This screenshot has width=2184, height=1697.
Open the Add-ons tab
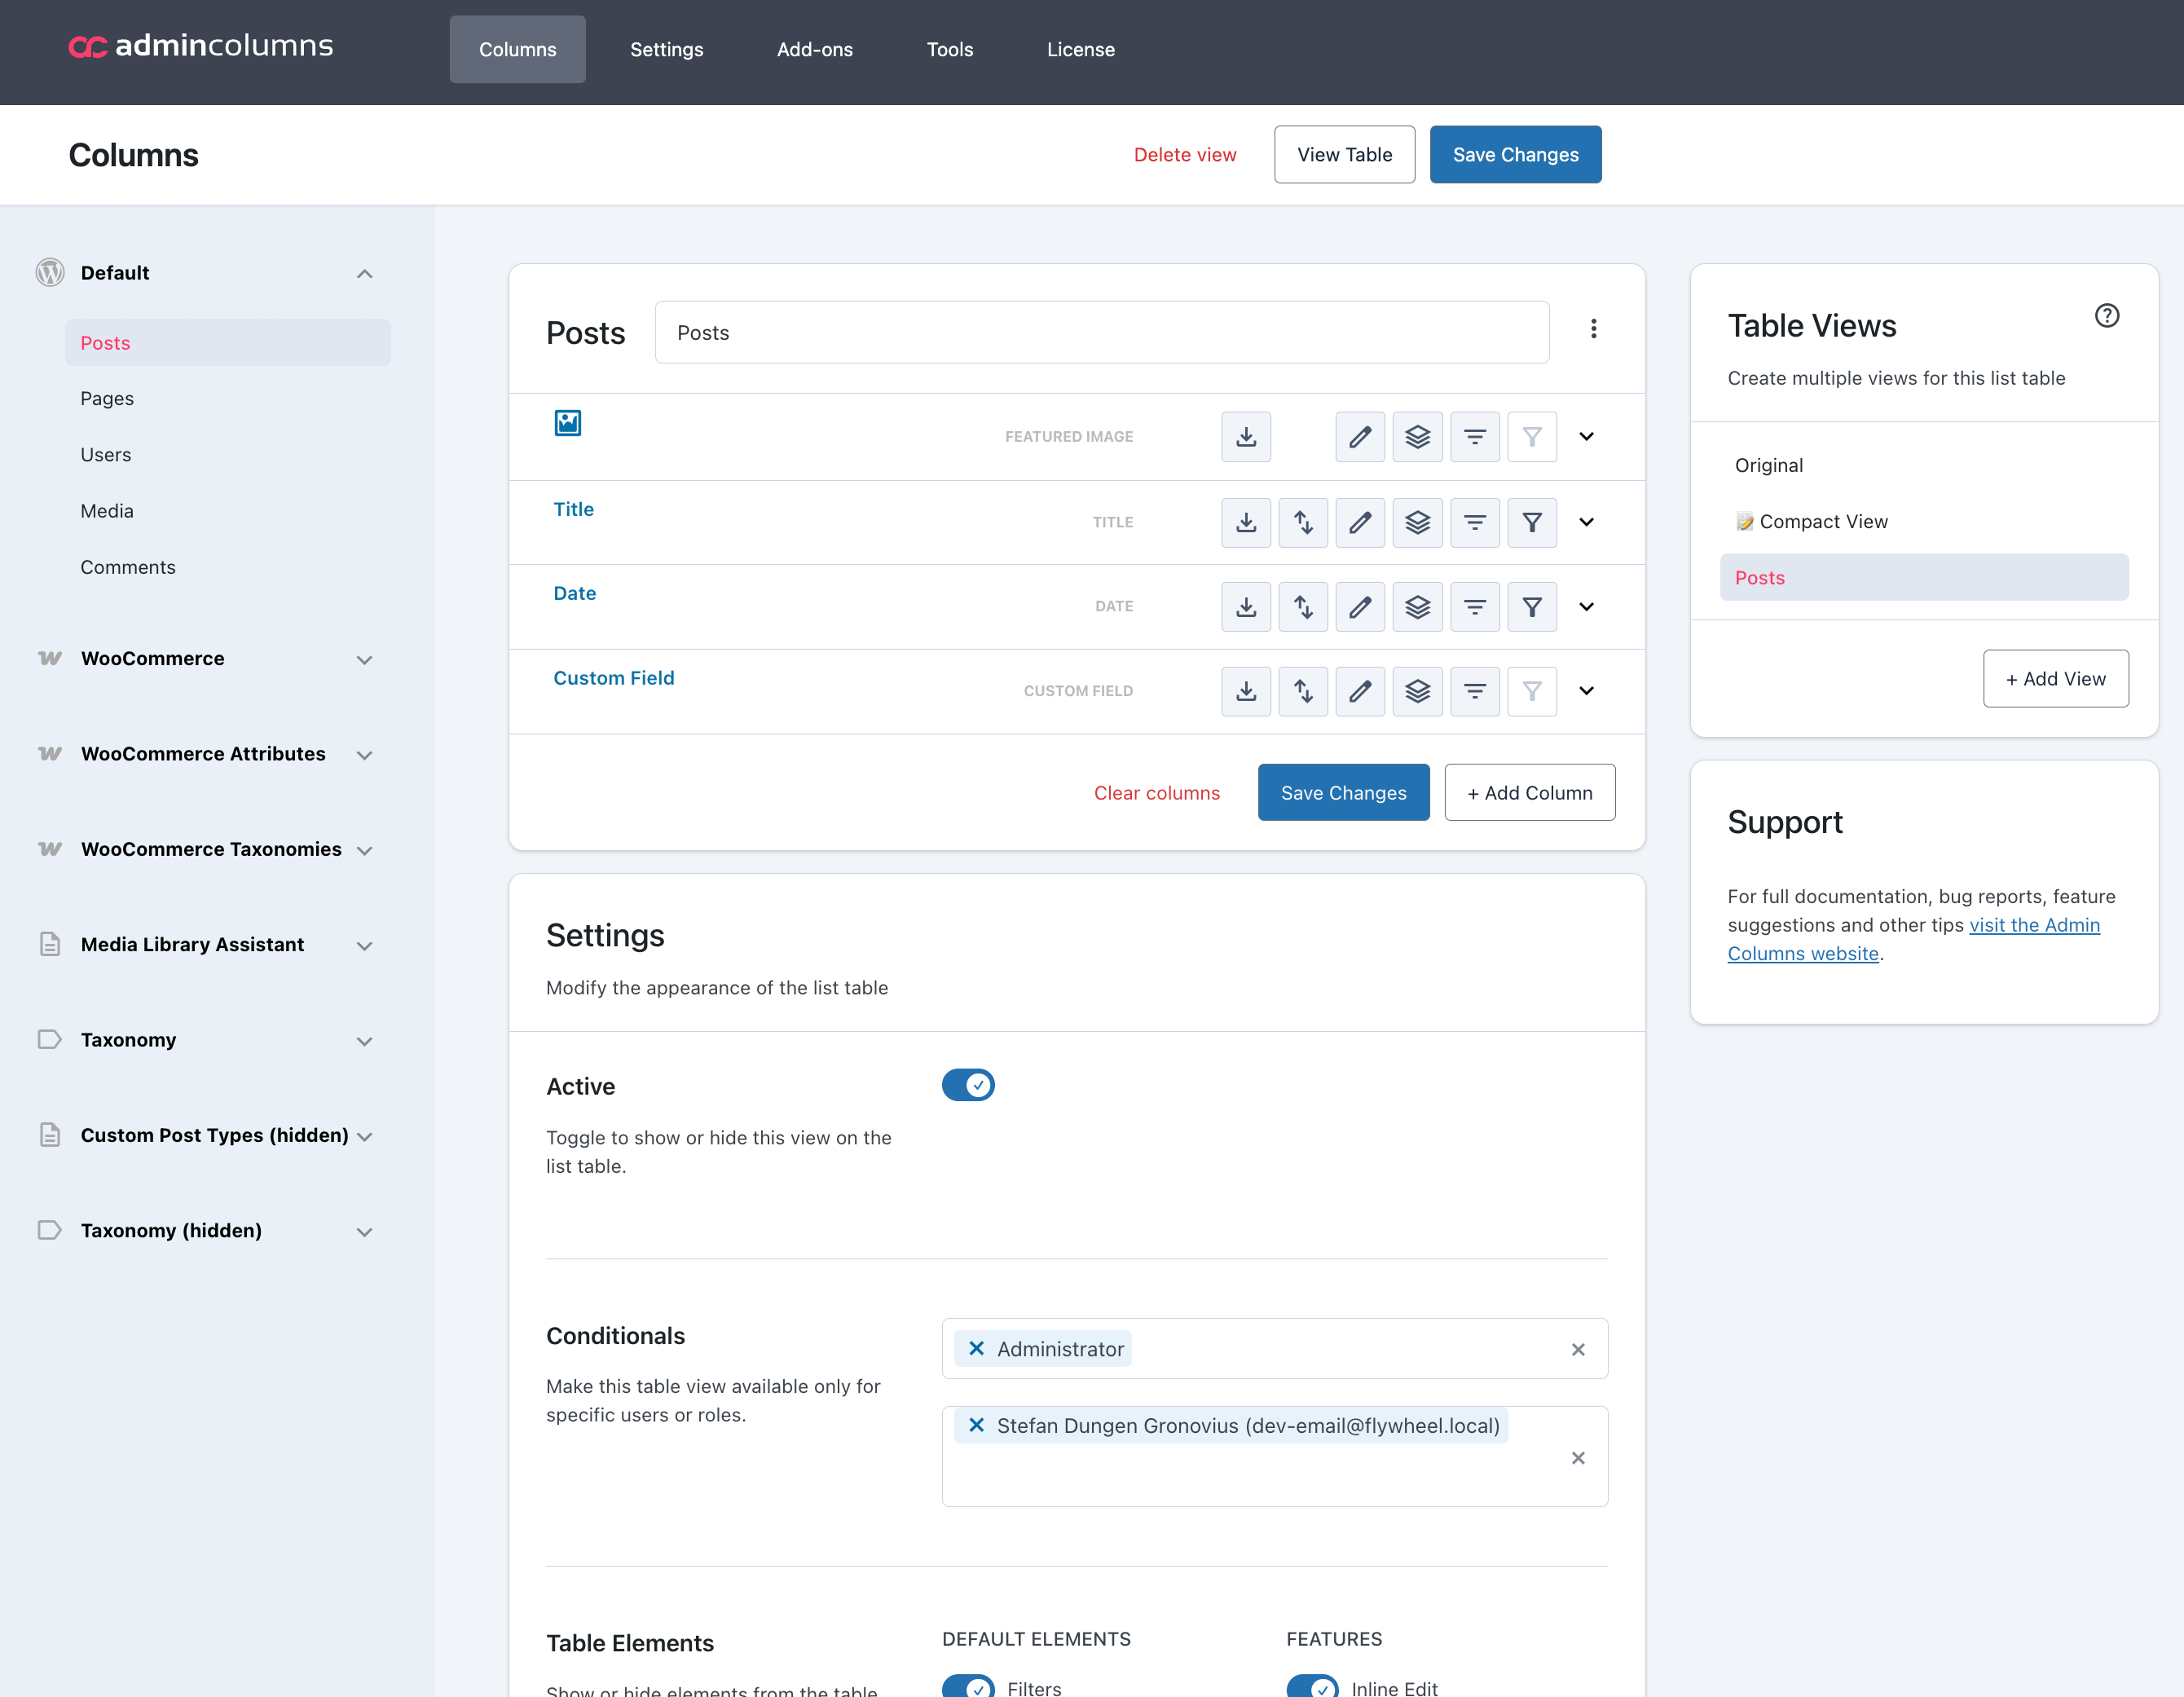[x=814, y=49]
